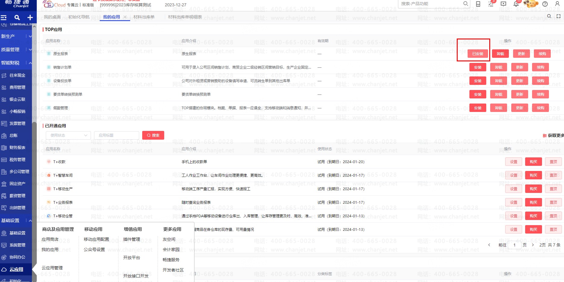Switch to 材料出库单 tab

pos(144,17)
